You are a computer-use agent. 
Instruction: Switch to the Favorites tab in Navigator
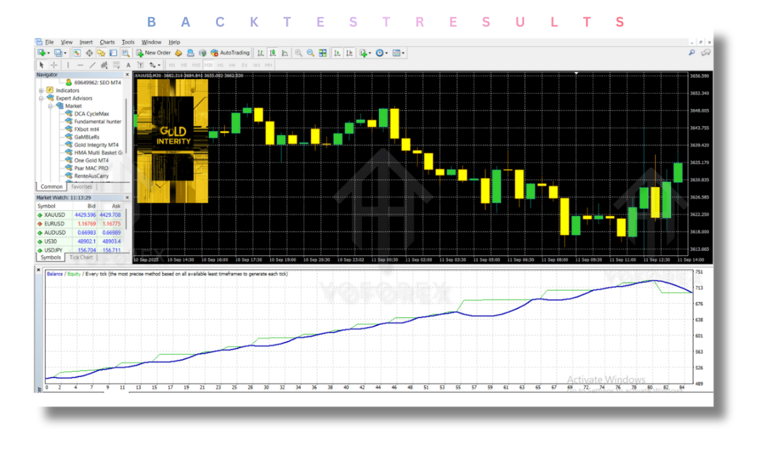point(82,187)
